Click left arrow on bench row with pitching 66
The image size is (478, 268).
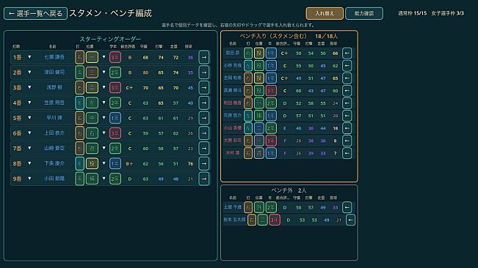pos(347,53)
